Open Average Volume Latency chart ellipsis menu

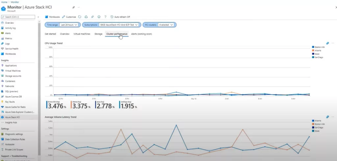pyautogui.click(x=333, y=117)
